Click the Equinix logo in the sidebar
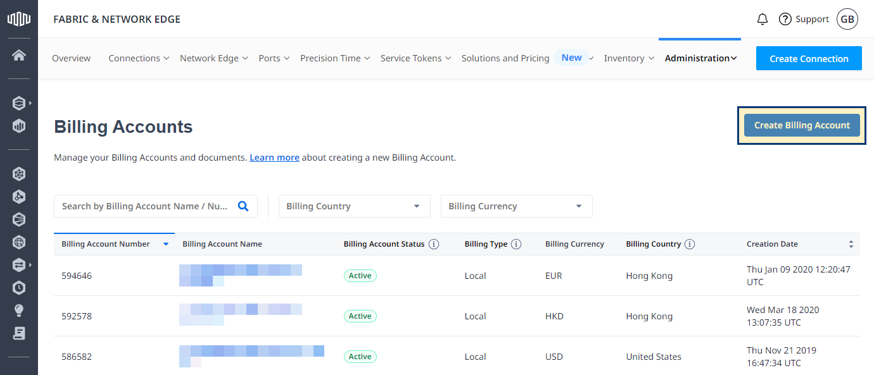The width and height of the screenshot is (874, 375). pos(19,19)
